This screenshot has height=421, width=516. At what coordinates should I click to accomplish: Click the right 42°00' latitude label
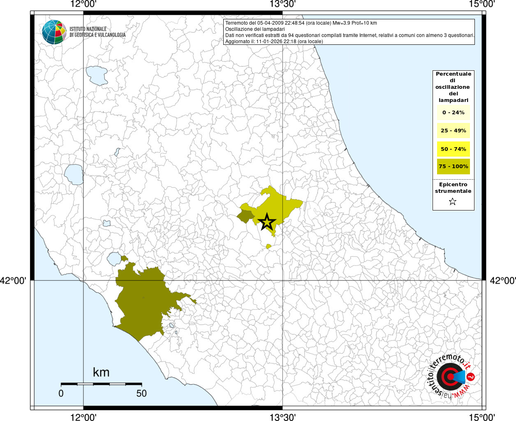tap(502, 280)
